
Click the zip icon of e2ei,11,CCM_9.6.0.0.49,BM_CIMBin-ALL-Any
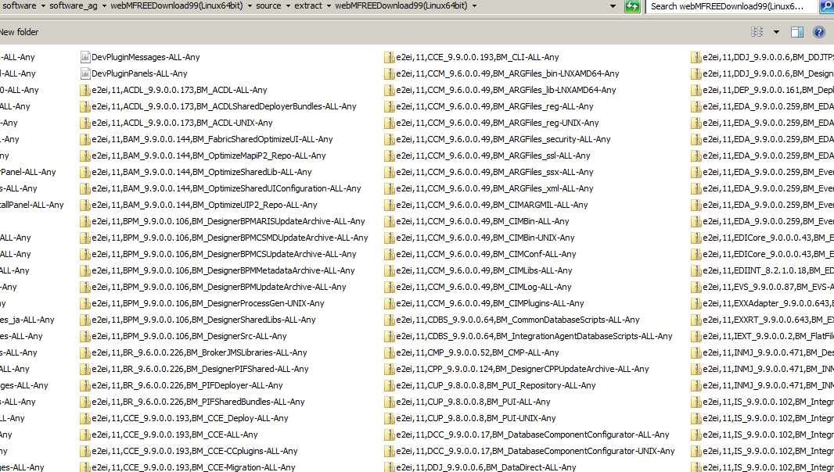(x=390, y=221)
